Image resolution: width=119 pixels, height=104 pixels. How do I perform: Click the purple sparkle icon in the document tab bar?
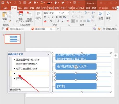94,29
